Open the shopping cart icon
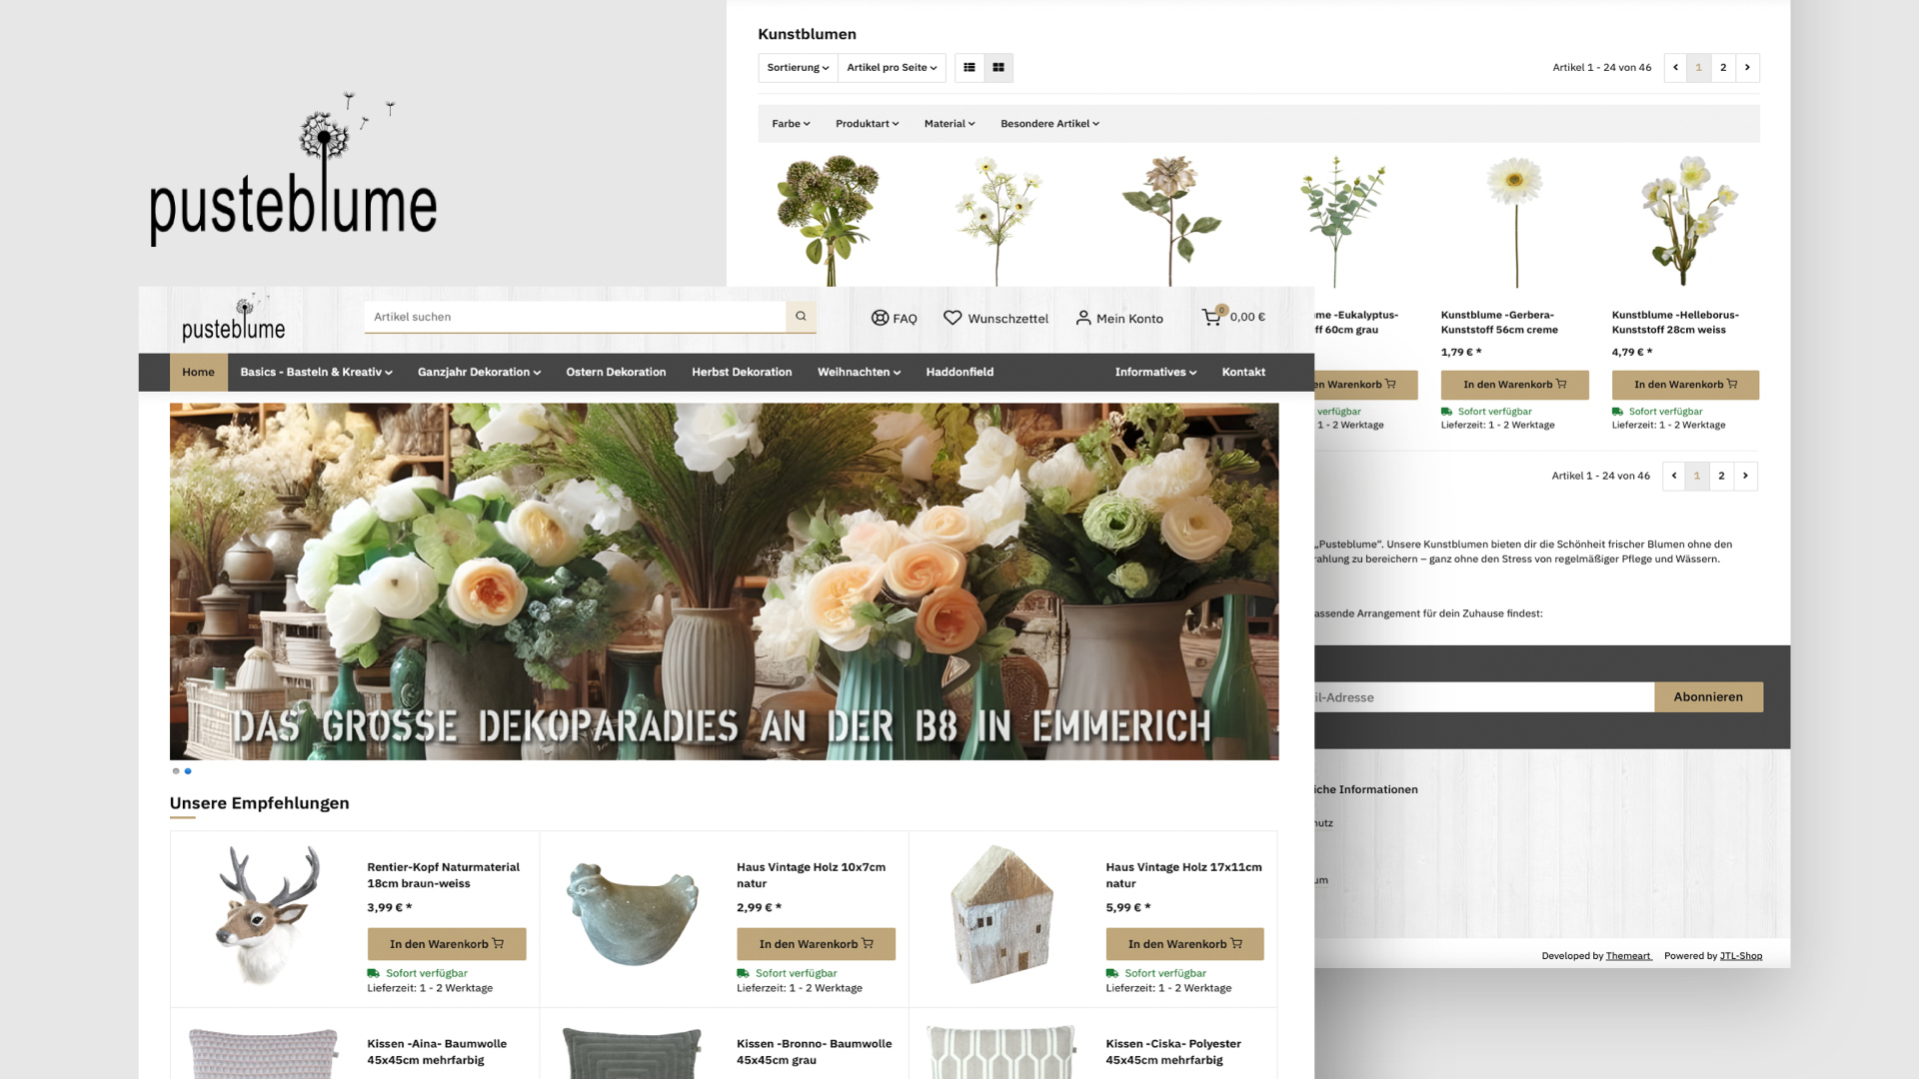This screenshot has height=1079, width=1919. tap(1211, 317)
